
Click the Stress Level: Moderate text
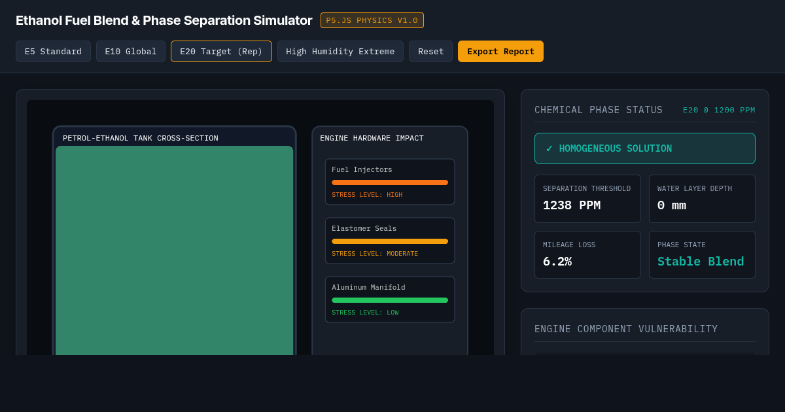click(375, 254)
